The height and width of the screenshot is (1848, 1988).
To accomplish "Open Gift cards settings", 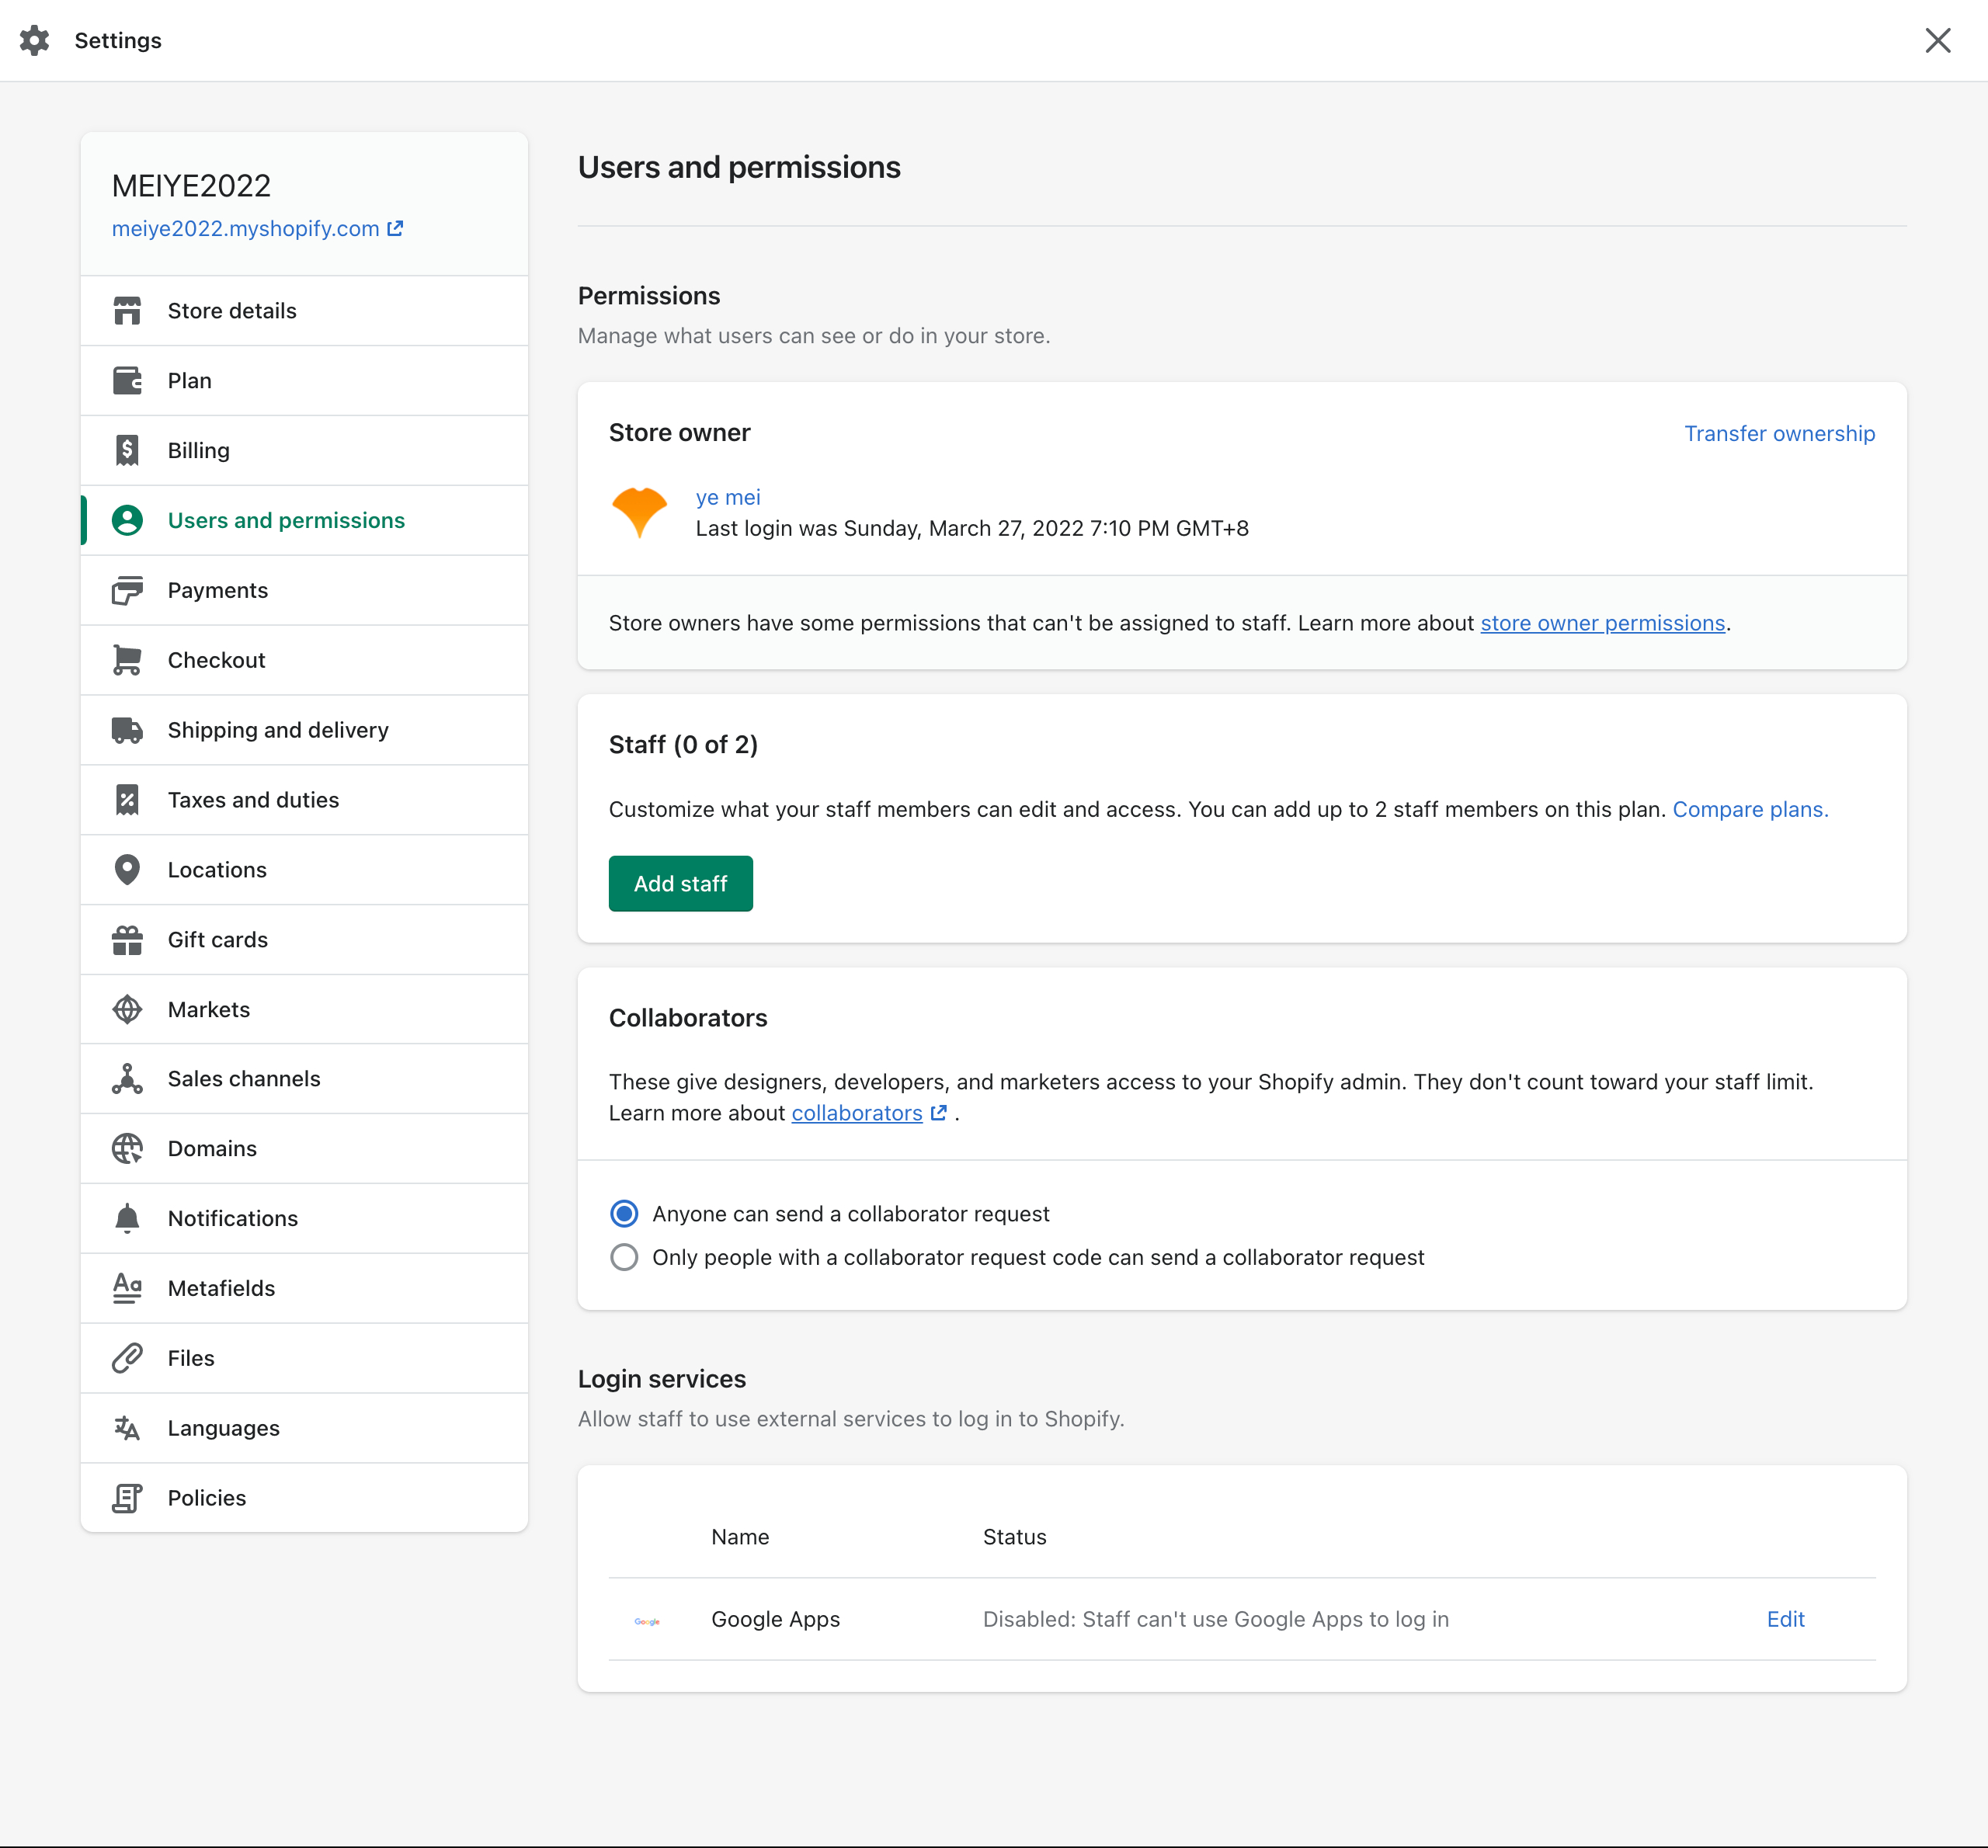I will click(304, 940).
